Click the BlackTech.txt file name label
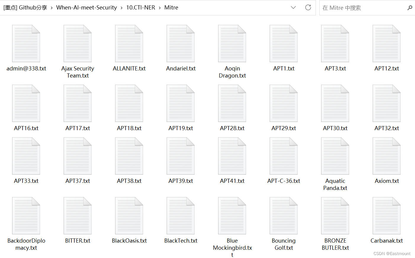 (x=181, y=241)
